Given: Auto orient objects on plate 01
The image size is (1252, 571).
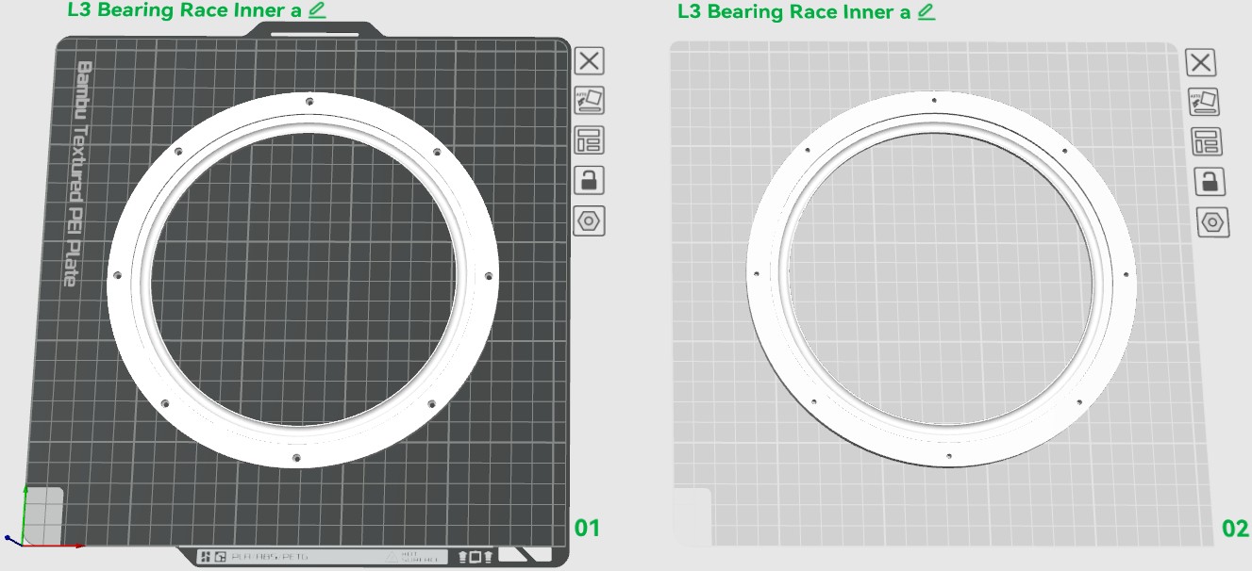Looking at the screenshot, I should [590, 100].
